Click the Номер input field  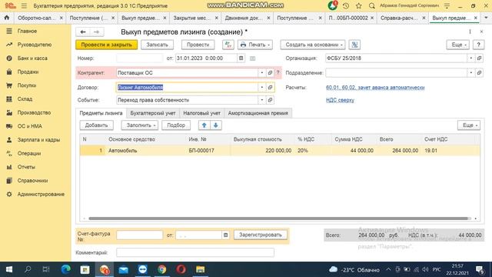(x=139, y=58)
